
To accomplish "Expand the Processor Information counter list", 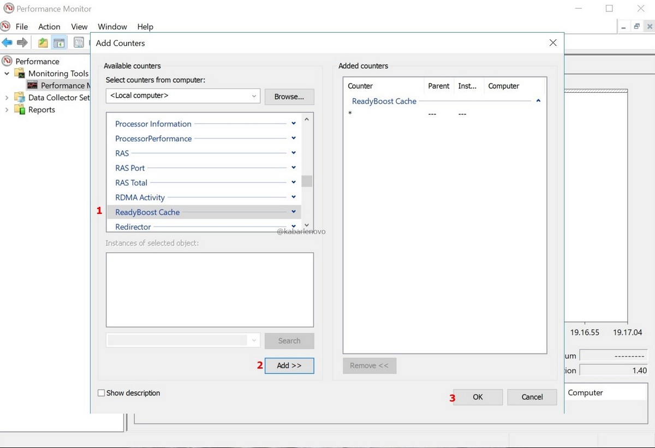I will click(294, 123).
